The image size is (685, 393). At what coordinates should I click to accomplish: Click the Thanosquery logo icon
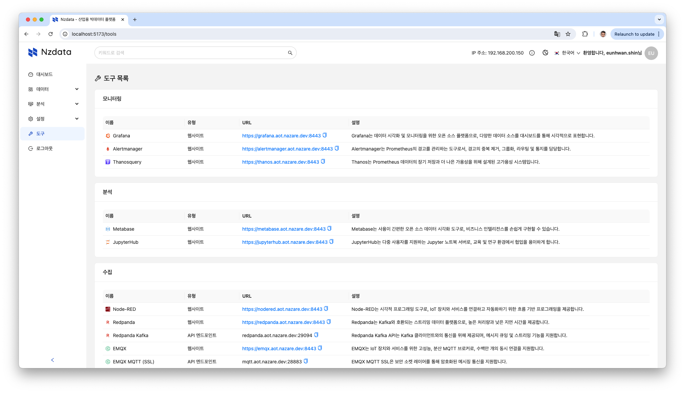[108, 162]
